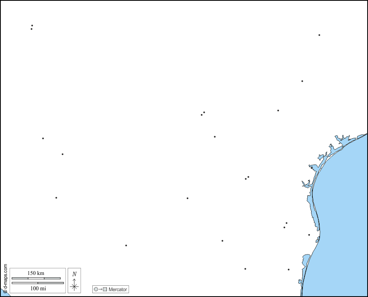Click the circle icon beside Mercator
The image size is (368, 297).
[96, 289]
